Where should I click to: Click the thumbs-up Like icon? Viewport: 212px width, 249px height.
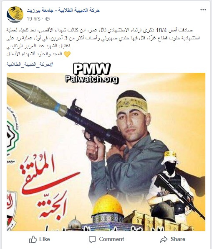pos(33,239)
